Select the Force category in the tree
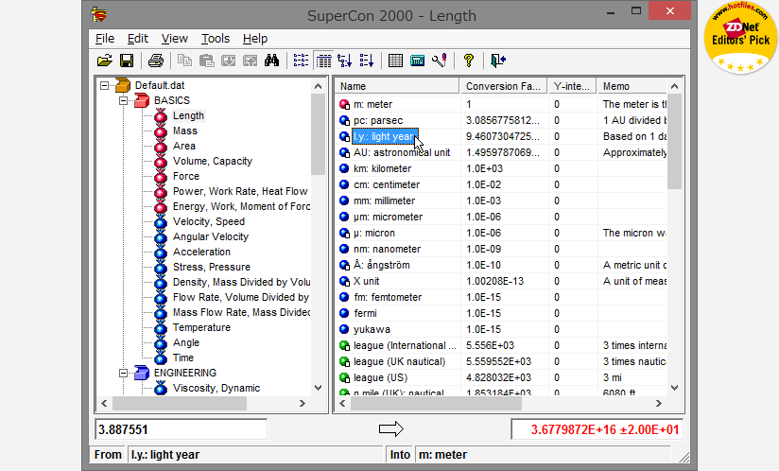The width and height of the screenshot is (779, 471). tap(186, 176)
